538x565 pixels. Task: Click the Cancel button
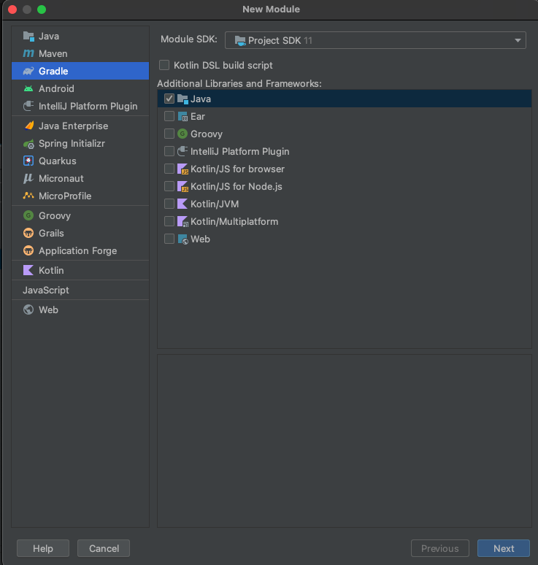pos(104,548)
